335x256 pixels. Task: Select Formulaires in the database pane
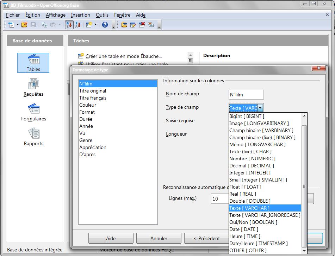[33, 112]
